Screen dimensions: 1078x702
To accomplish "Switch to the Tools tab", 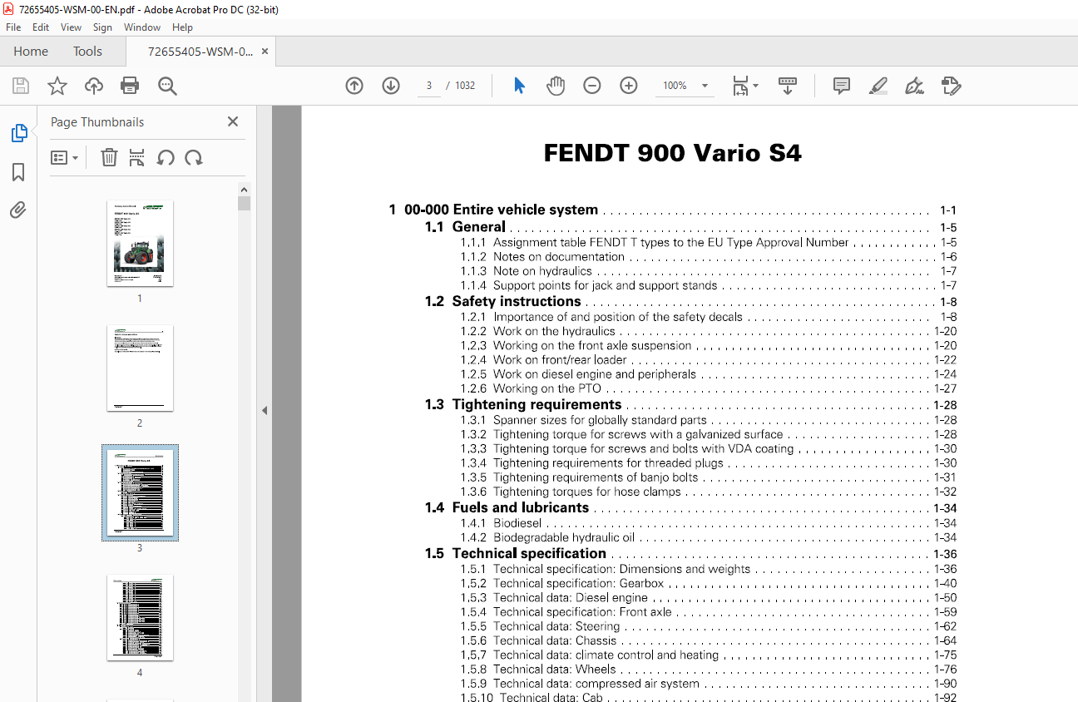I will click(x=87, y=52).
